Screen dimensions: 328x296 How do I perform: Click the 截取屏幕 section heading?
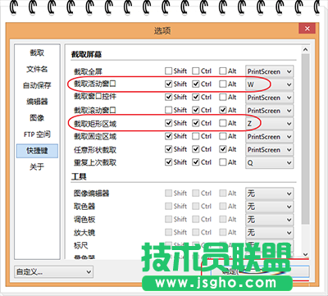(x=86, y=54)
